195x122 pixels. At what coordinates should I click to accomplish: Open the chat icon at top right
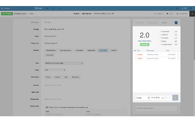tap(191, 8)
